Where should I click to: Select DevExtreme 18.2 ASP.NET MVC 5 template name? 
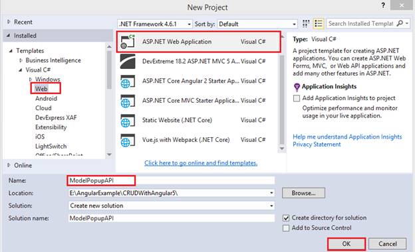point(191,61)
